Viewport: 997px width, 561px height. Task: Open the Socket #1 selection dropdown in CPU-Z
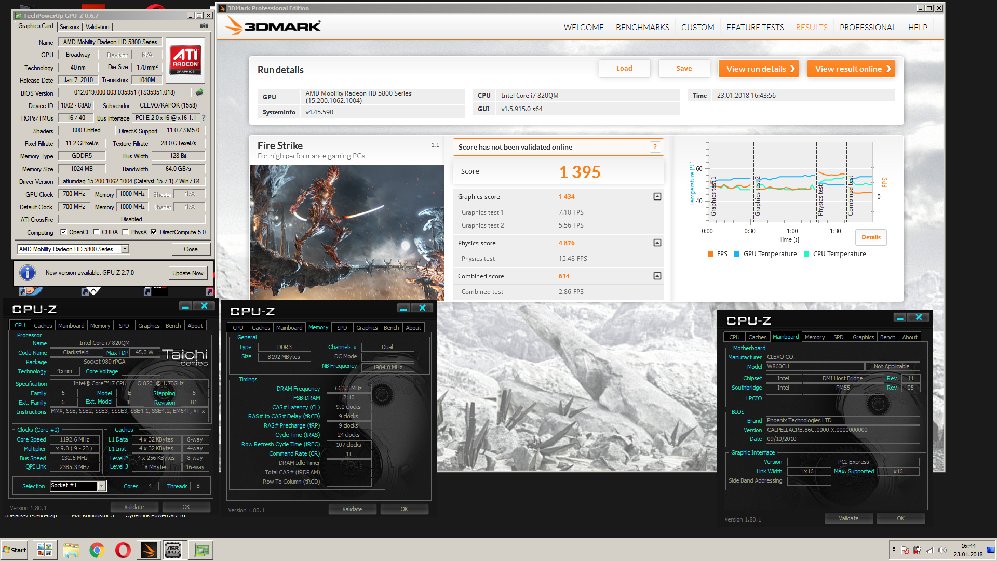point(102,486)
